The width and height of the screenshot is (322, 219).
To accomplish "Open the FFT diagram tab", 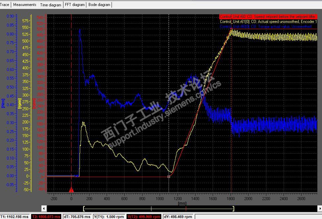I will click(x=75, y=5).
